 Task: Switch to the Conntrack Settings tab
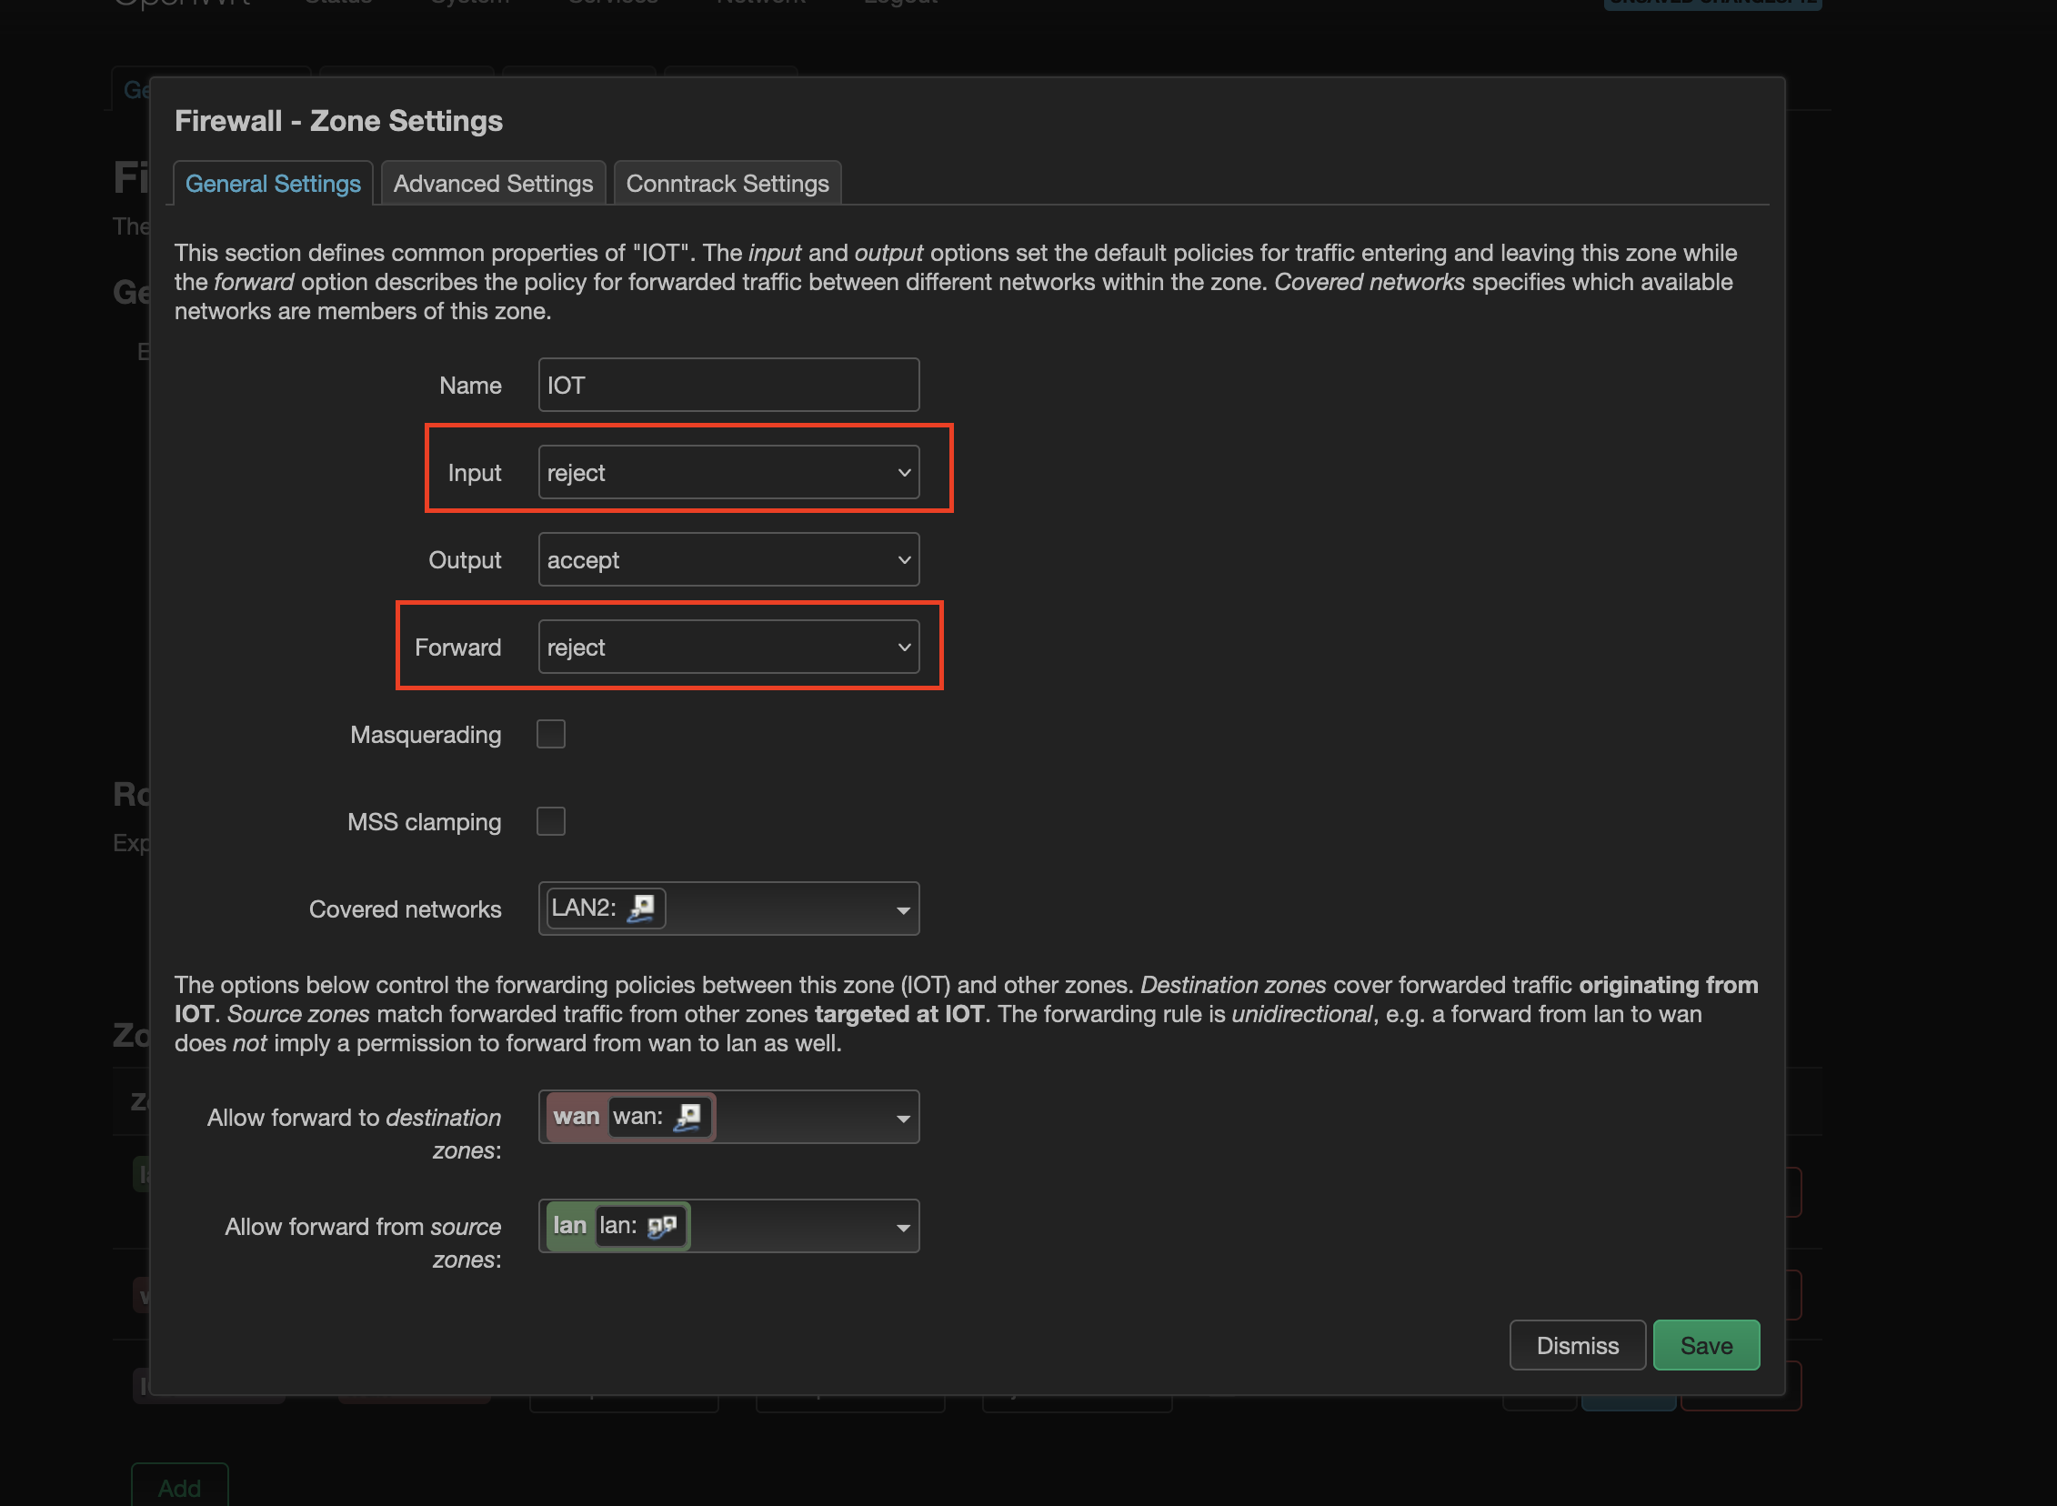(728, 182)
